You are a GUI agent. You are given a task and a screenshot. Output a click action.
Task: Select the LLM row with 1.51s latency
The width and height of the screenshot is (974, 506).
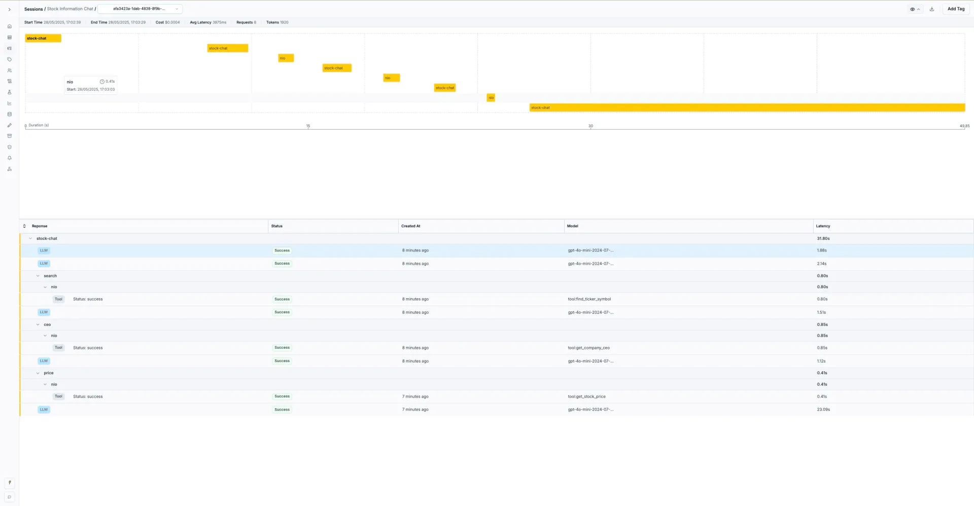497,312
